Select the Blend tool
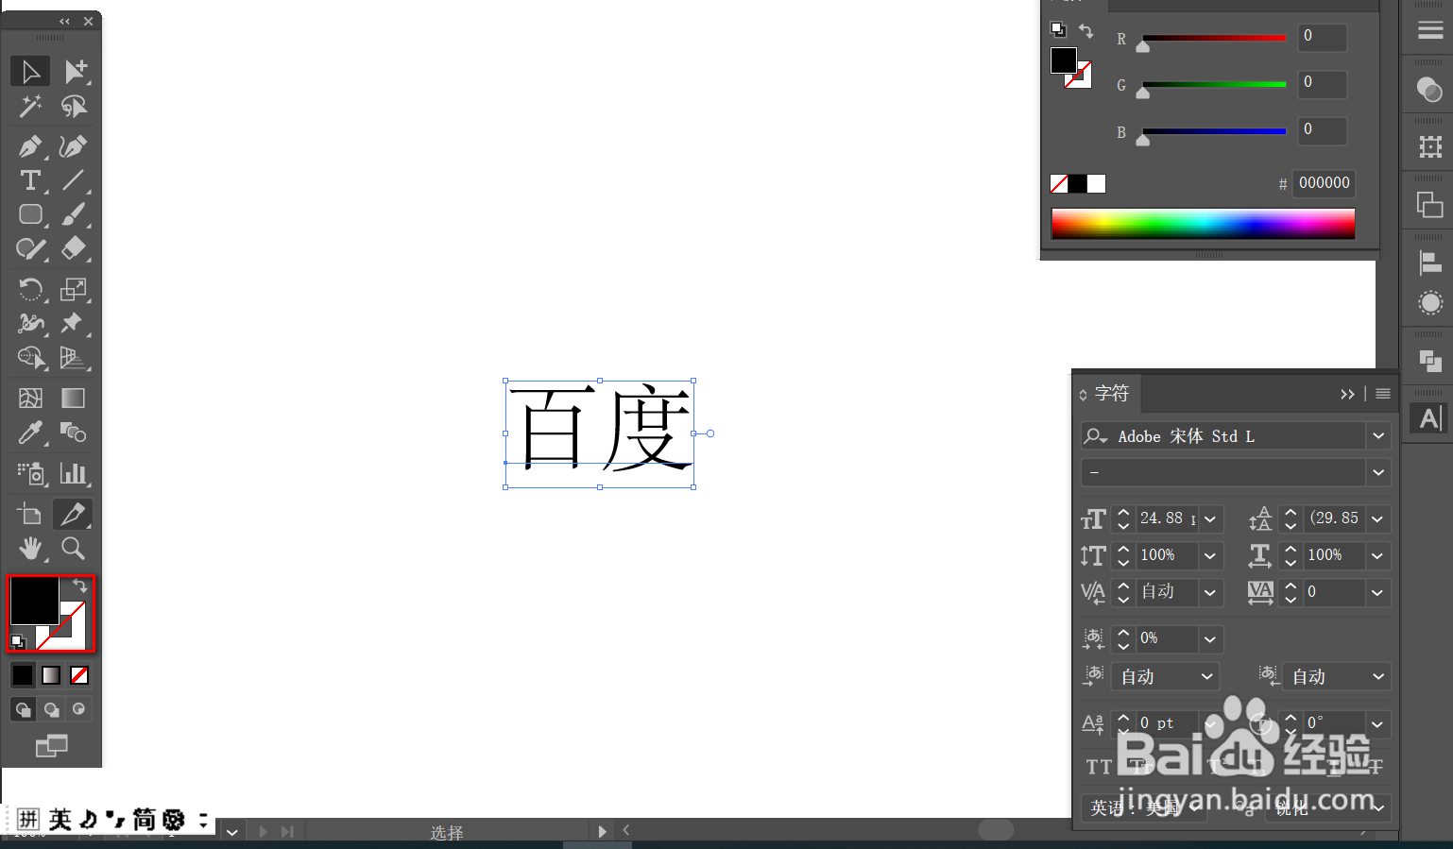The width and height of the screenshot is (1453, 849). point(74,433)
